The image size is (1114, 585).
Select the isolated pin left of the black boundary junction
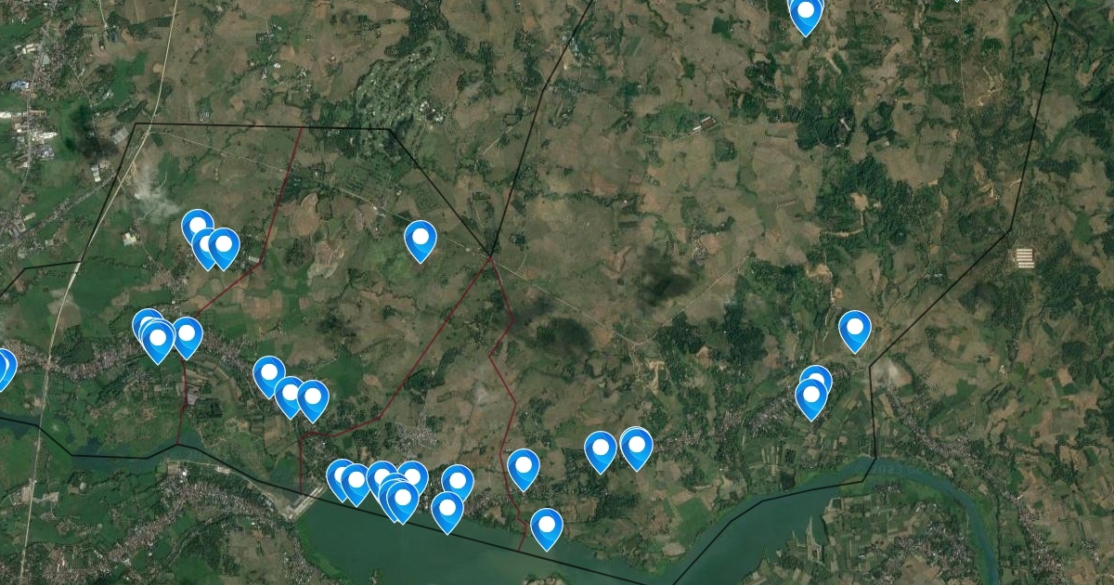[421, 241]
